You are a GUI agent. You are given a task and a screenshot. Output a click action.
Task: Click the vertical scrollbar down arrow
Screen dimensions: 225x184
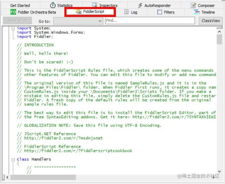219,171
